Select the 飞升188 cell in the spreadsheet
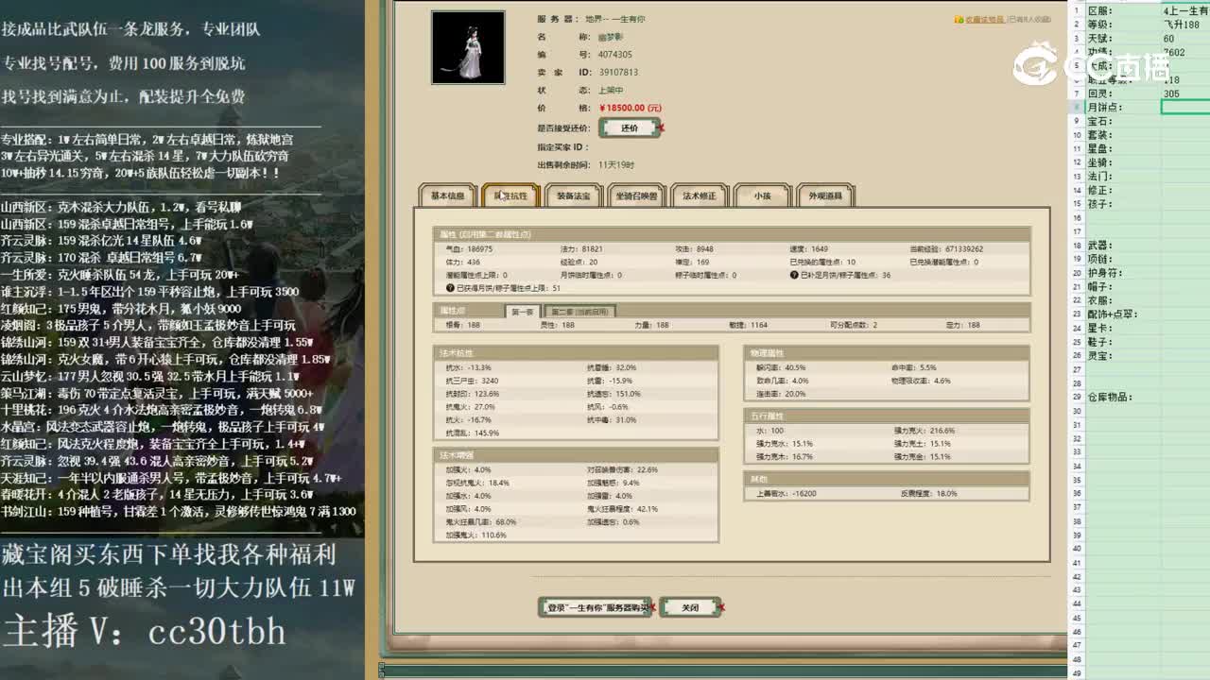The height and width of the screenshot is (680, 1210). 1185,25
